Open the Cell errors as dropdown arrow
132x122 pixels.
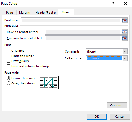coord(125,58)
